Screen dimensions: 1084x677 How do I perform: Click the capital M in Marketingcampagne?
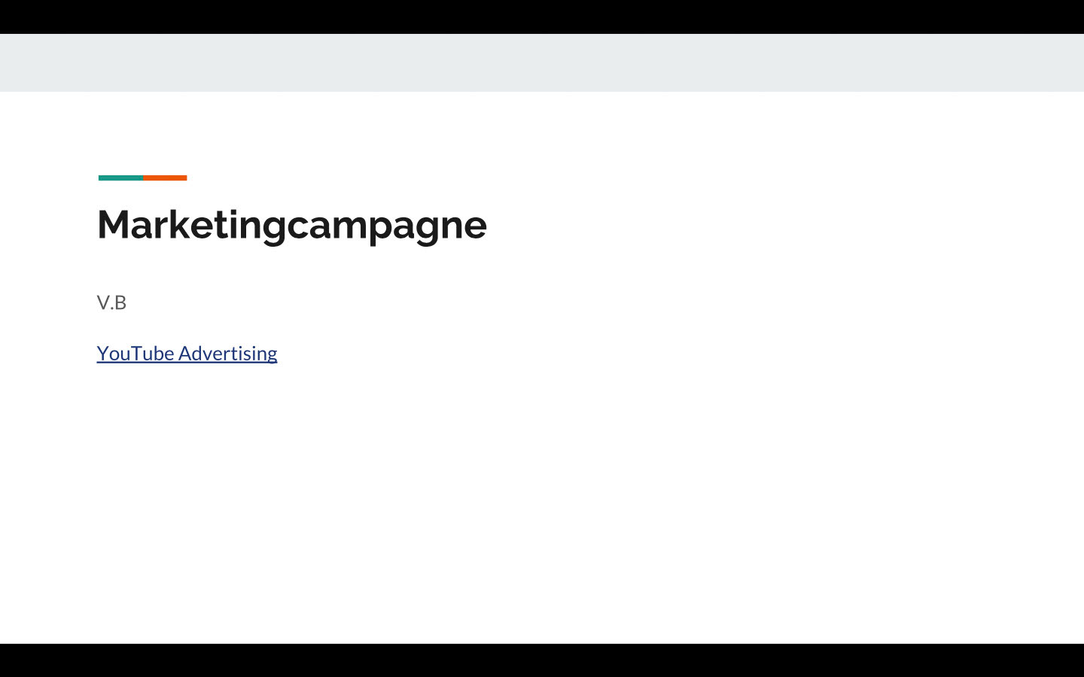pos(114,224)
